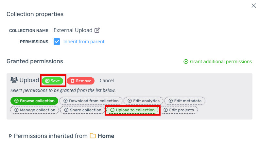Click the plus icon on Edit analytics
259x150 pixels.
click(130, 101)
